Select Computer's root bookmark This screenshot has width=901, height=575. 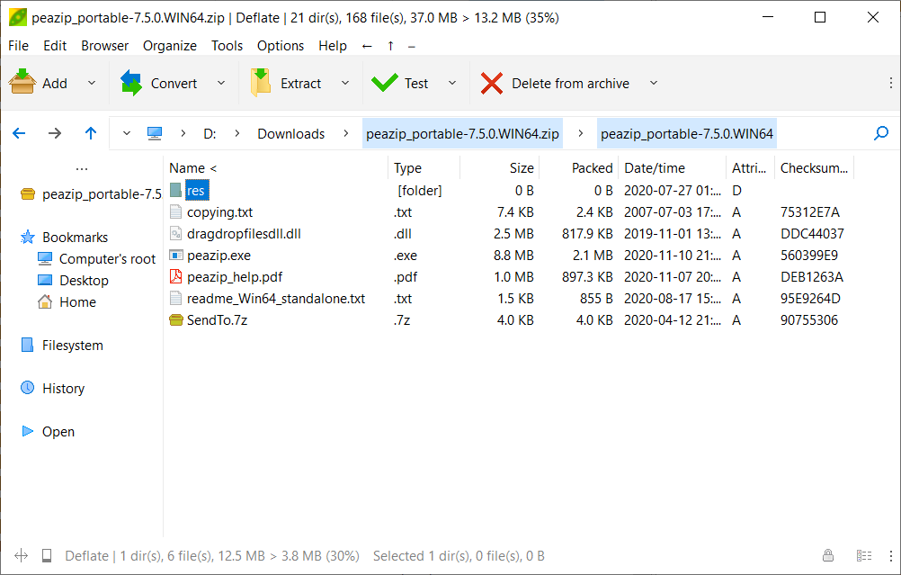click(107, 259)
